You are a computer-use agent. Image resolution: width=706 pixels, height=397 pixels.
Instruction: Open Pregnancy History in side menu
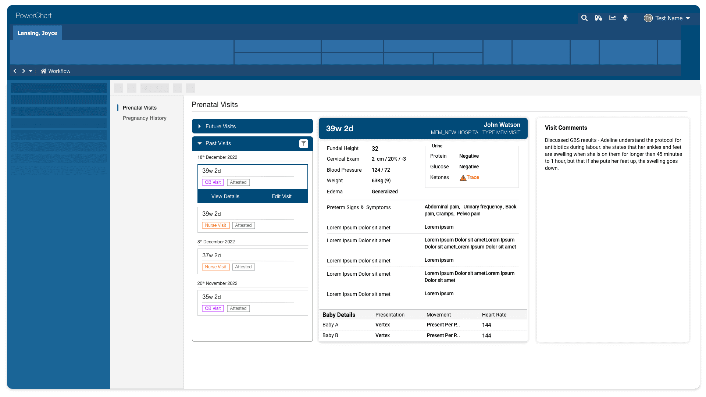click(145, 118)
